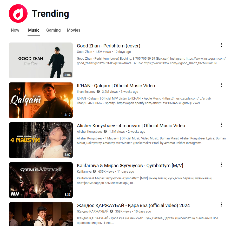This screenshot has height=226, width=238.
Task: Select the Movies tab
Action: 74,30
